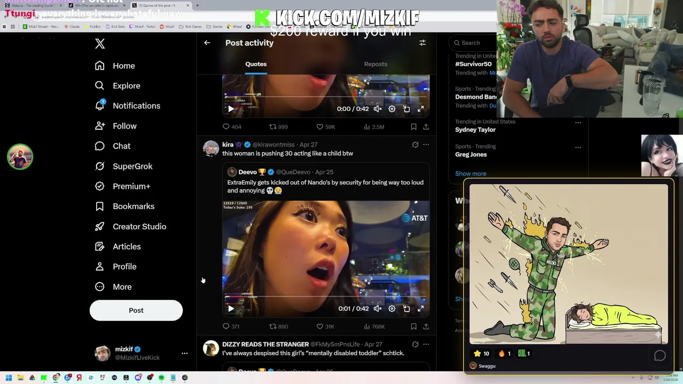The height and width of the screenshot is (384, 683).
Task: Open more options on kira's post
Action: [x=426, y=145]
